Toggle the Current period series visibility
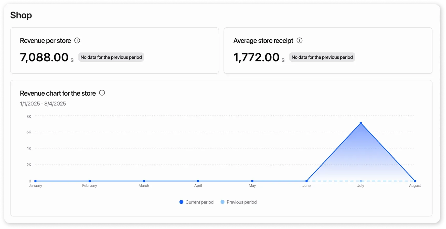Image resolution: width=446 pixels, height=229 pixels. click(199, 202)
